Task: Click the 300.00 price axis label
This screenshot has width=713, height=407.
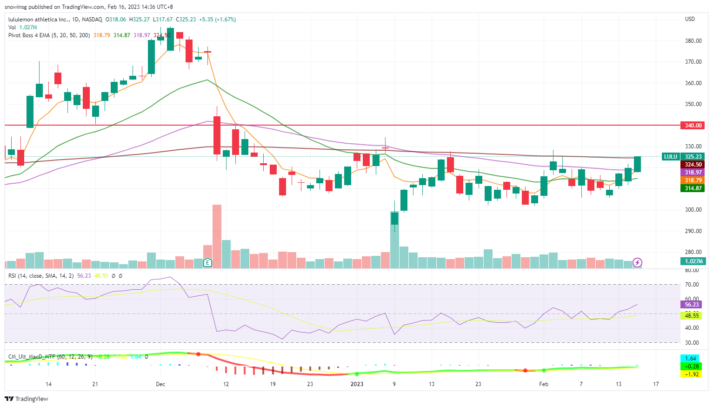Action: (x=693, y=210)
